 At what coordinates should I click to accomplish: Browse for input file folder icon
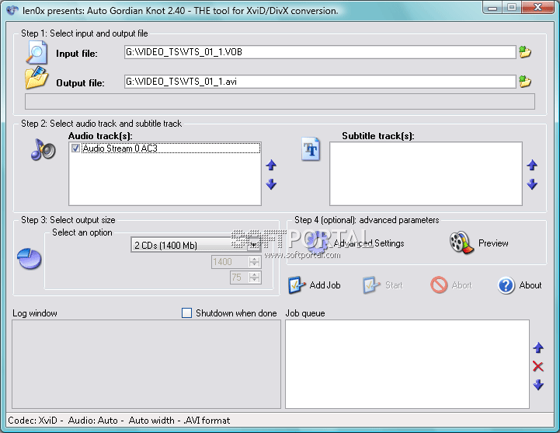click(525, 52)
